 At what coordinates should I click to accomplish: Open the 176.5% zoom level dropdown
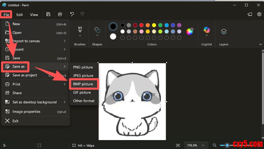(x=196, y=145)
